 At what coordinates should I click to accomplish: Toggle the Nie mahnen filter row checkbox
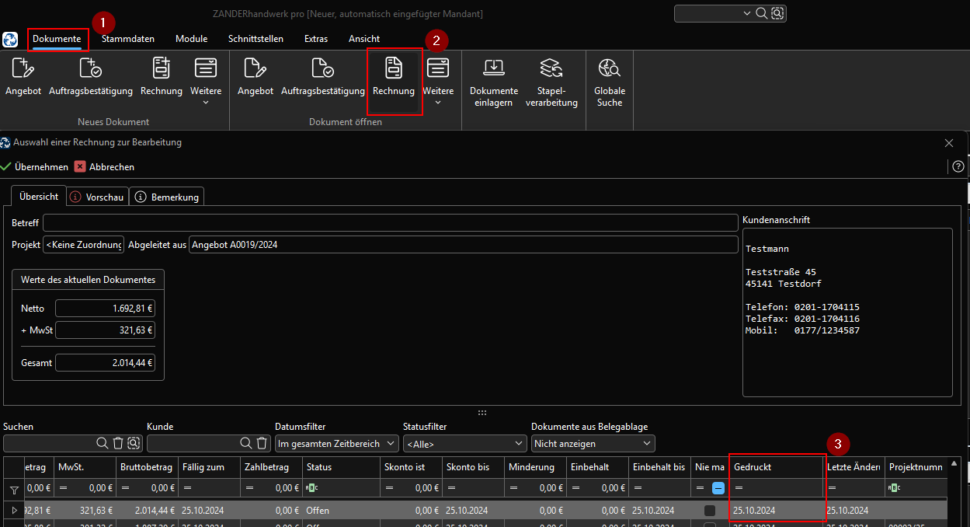pyautogui.click(x=718, y=488)
